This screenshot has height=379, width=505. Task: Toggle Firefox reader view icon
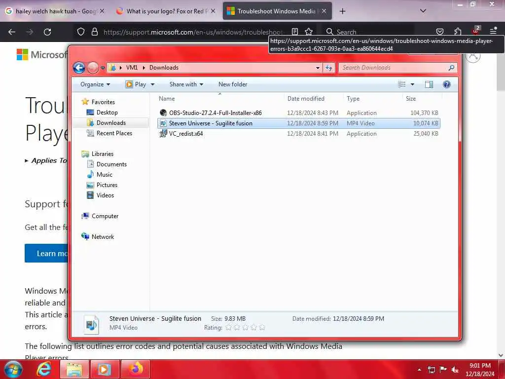click(295, 32)
